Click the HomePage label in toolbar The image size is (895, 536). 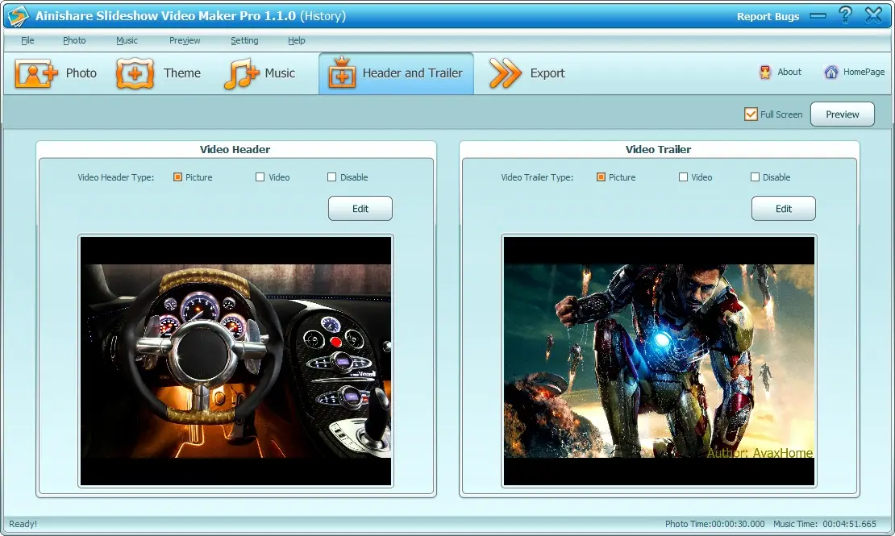(x=864, y=72)
